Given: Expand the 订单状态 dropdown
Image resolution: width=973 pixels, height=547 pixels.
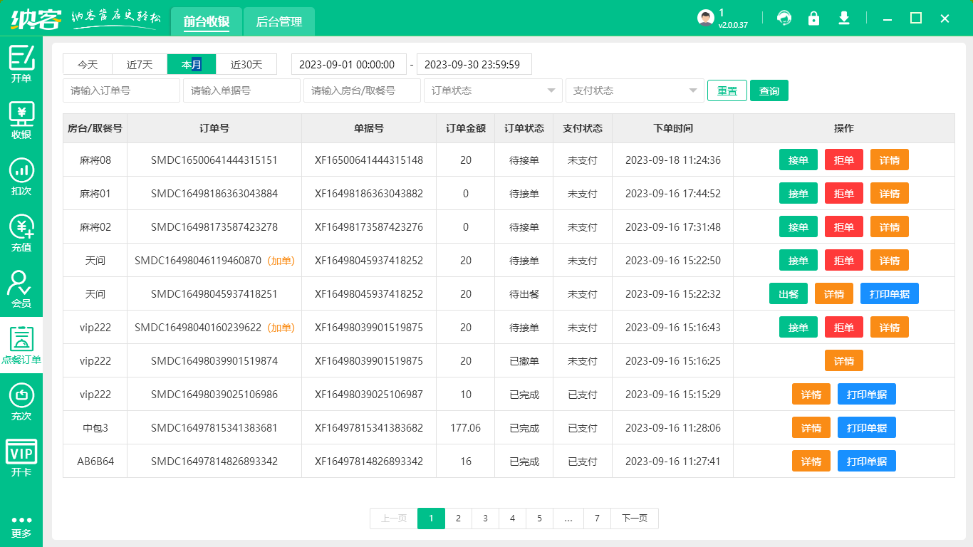Looking at the screenshot, I should [x=493, y=91].
